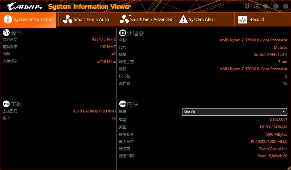The image size is (291, 170).
Task: Click the settings gear icon
Action: (x=247, y=6)
